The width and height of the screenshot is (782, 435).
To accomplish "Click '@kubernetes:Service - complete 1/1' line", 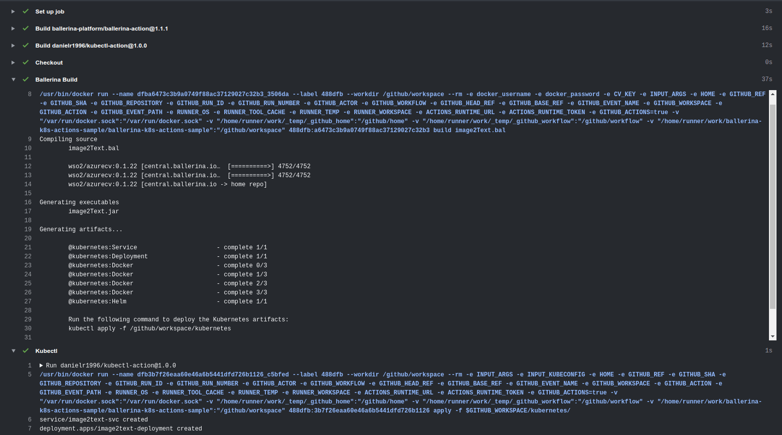I will [x=168, y=247].
